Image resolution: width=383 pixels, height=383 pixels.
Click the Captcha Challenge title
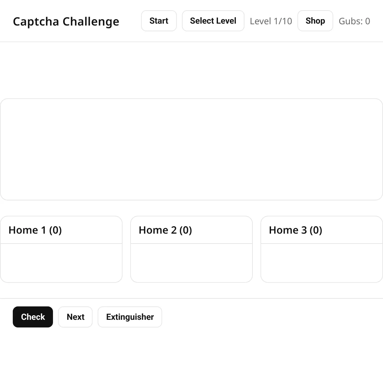(x=66, y=21)
